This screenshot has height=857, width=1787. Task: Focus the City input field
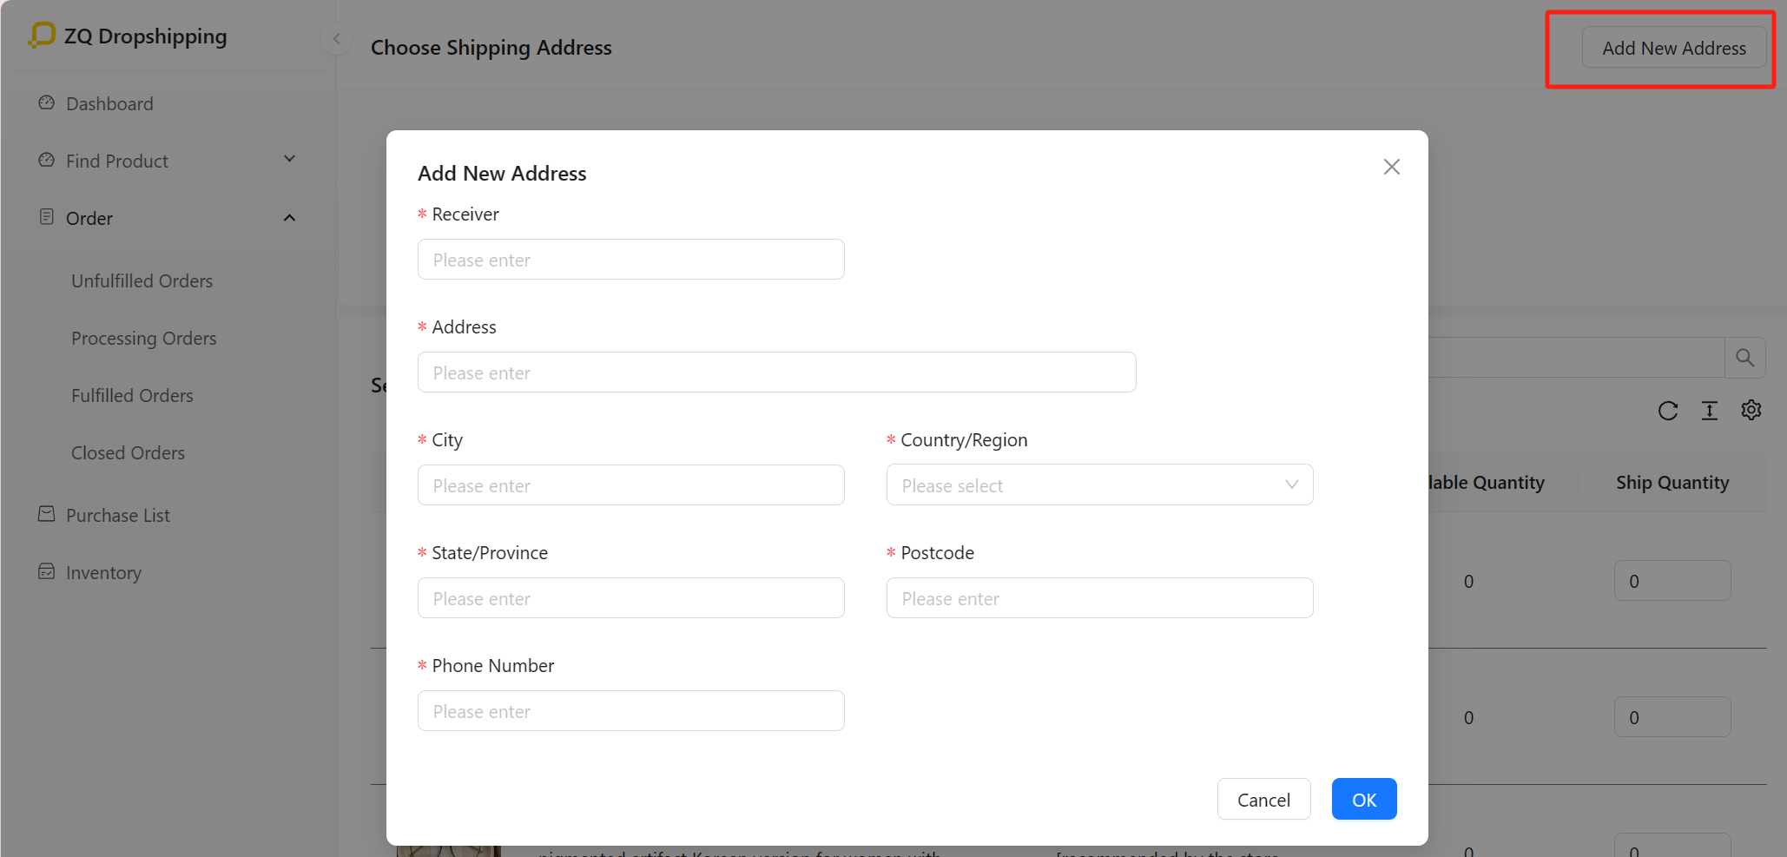click(x=631, y=485)
